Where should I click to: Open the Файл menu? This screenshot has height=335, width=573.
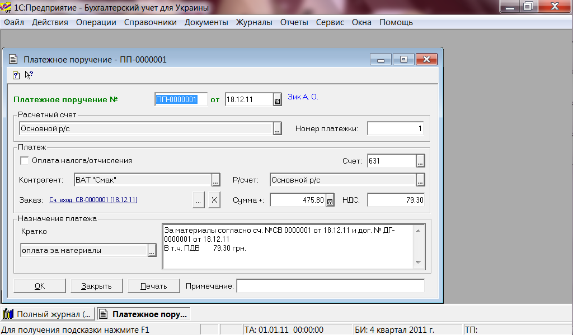tap(14, 22)
